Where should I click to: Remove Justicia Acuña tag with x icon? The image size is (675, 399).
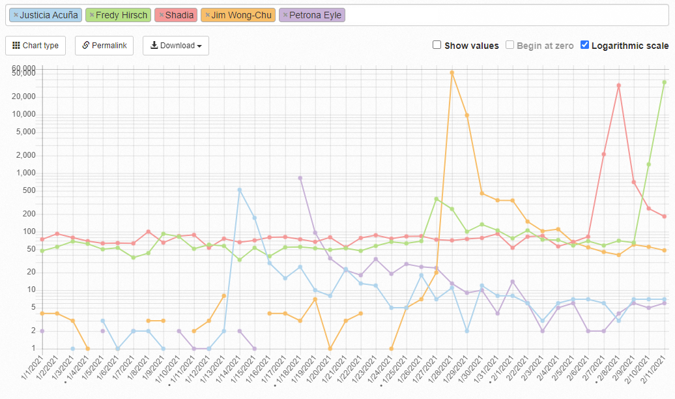point(16,15)
